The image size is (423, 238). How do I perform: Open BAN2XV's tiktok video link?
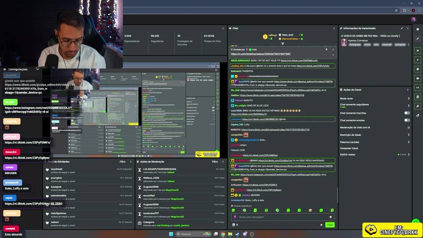click(x=275, y=130)
